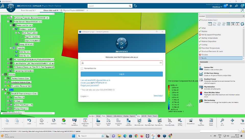Image resolution: width=245 pixels, height=139 pixels.
Task: Switch to the Plots toolbar tab
Action: pos(103,116)
